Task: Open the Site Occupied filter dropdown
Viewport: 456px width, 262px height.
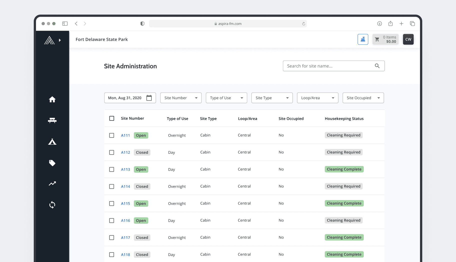Action: (x=363, y=98)
